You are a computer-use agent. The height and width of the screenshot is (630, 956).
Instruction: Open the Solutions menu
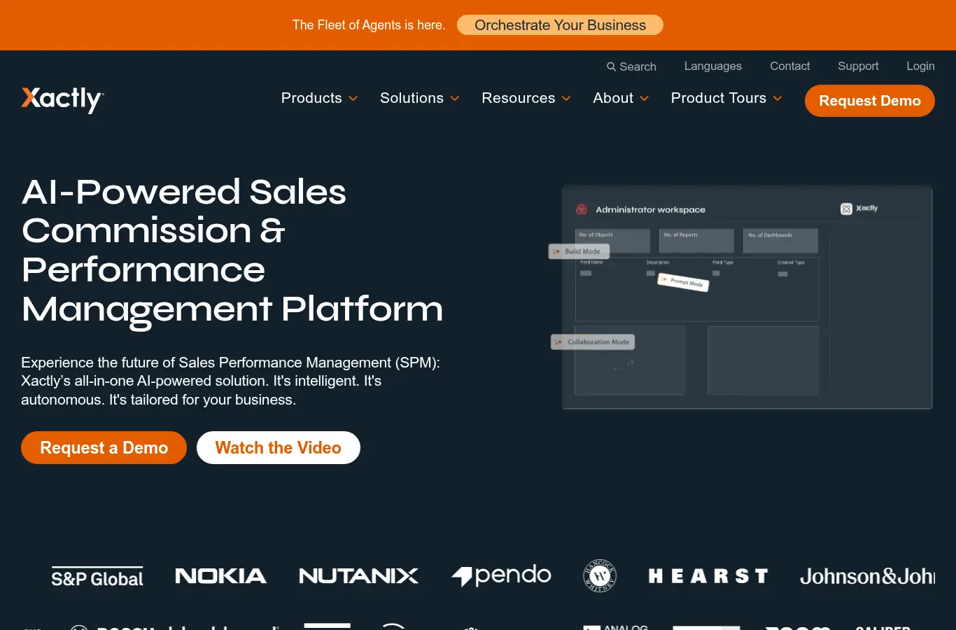(412, 98)
